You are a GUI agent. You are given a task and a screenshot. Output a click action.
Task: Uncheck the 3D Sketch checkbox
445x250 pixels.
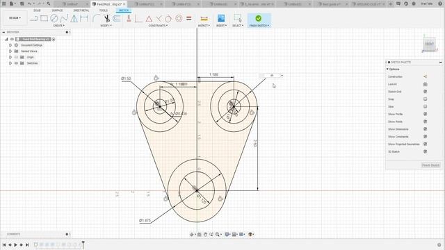425,151
